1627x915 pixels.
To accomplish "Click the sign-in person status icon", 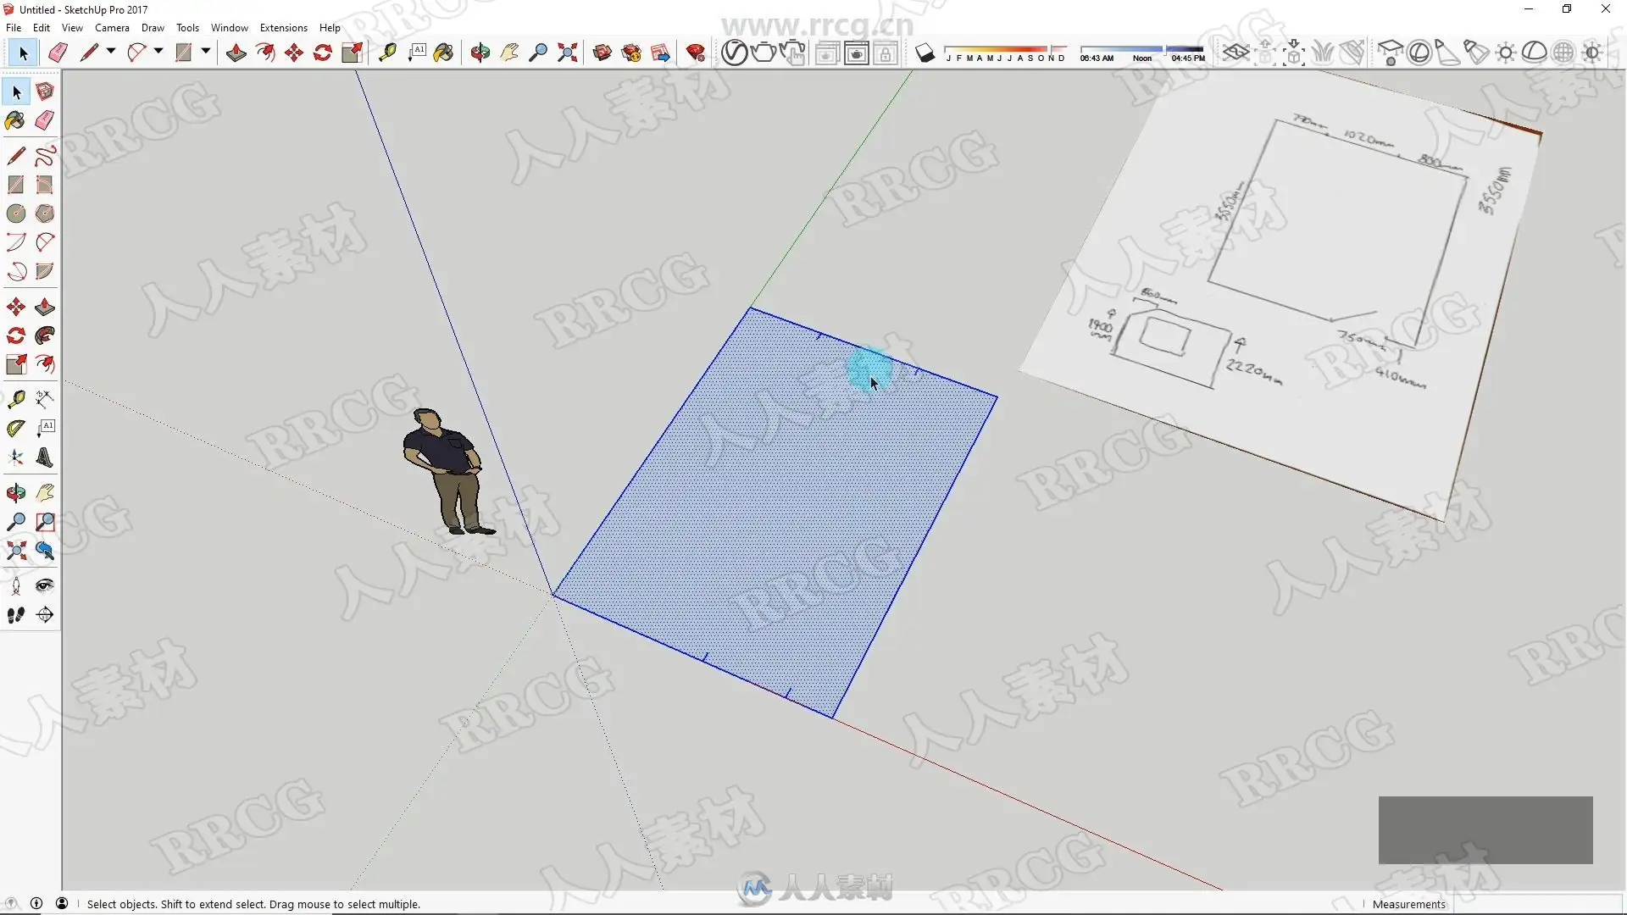I will (62, 904).
